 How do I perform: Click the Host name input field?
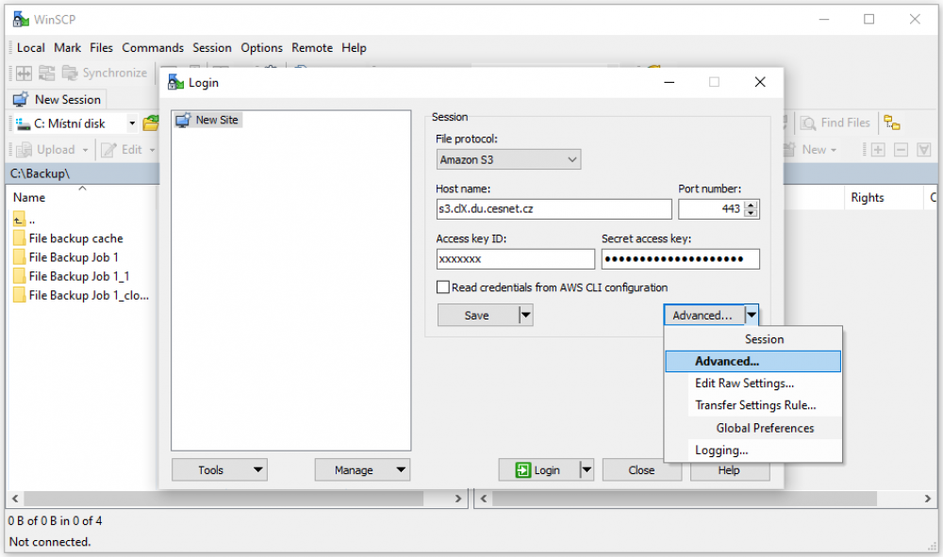554,209
